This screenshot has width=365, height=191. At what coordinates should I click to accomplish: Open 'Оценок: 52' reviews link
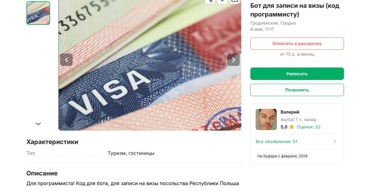[x=308, y=127]
